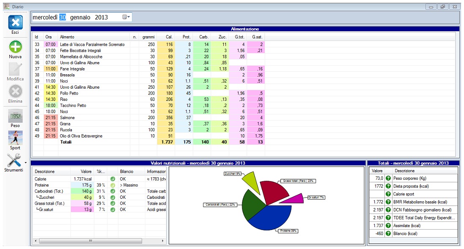Select the Grana row
This screenshot has height=249, width=464.
coord(149,124)
